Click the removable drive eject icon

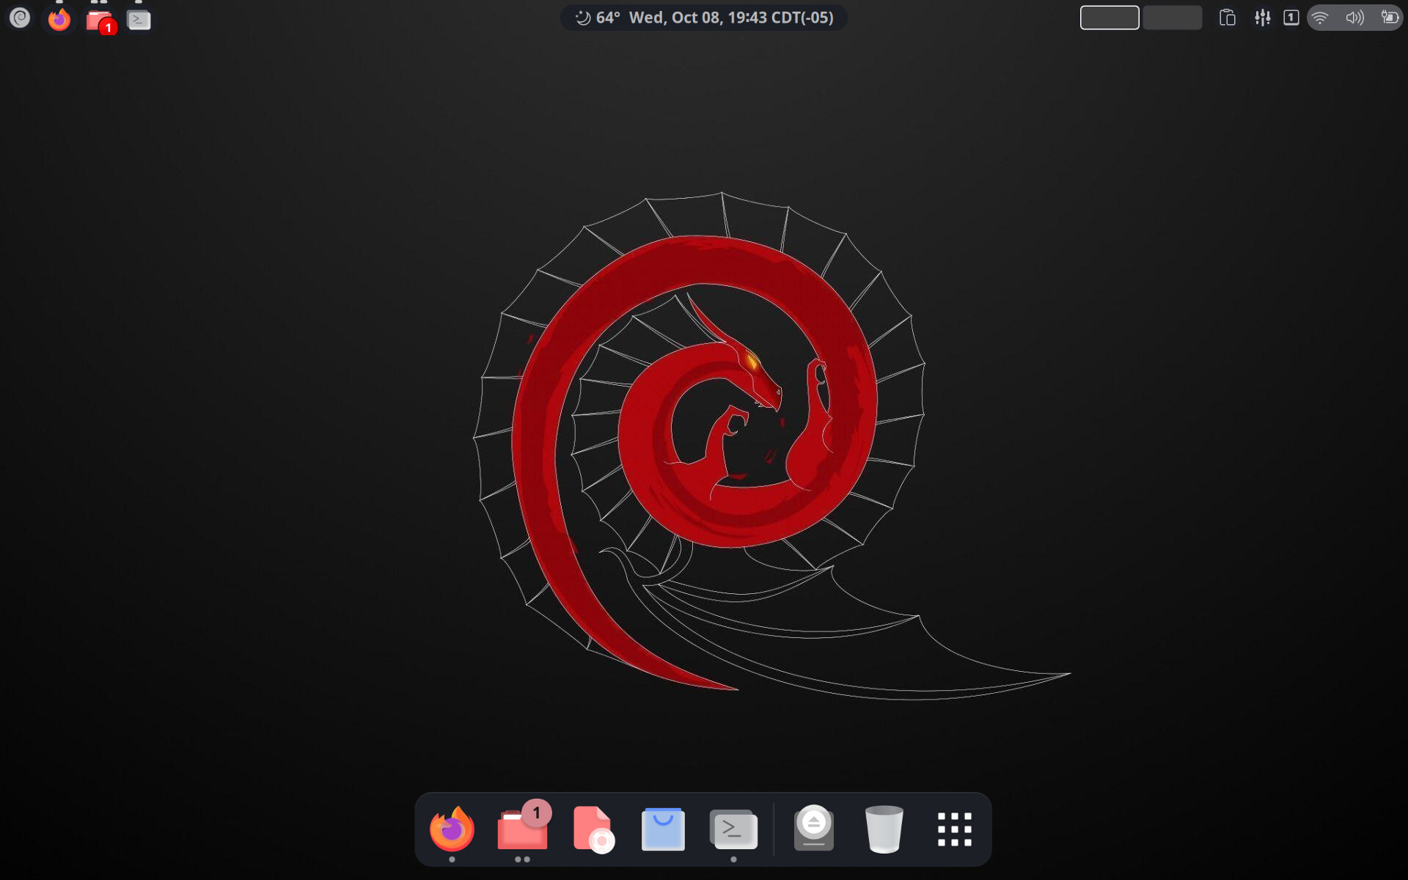click(x=813, y=829)
